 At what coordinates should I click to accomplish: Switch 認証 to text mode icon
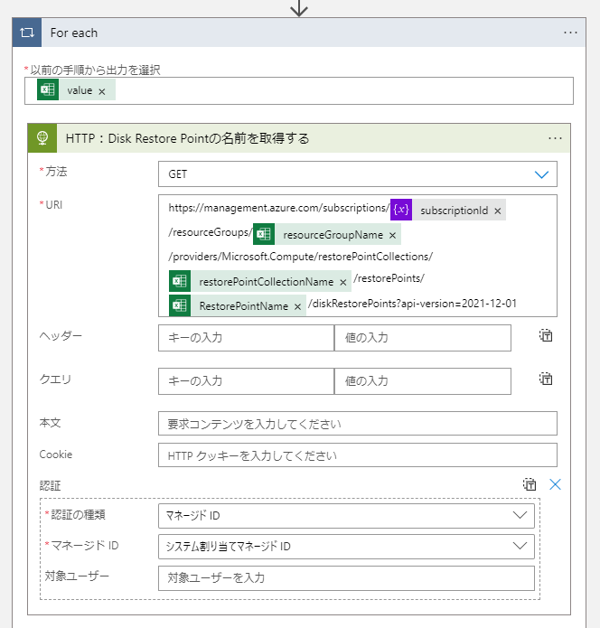coord(530,484)
